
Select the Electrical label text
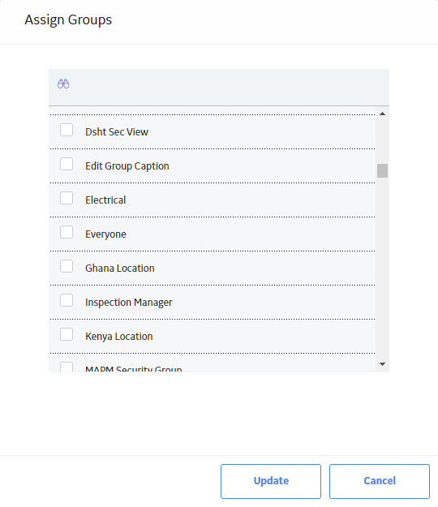tap(105, 200)
